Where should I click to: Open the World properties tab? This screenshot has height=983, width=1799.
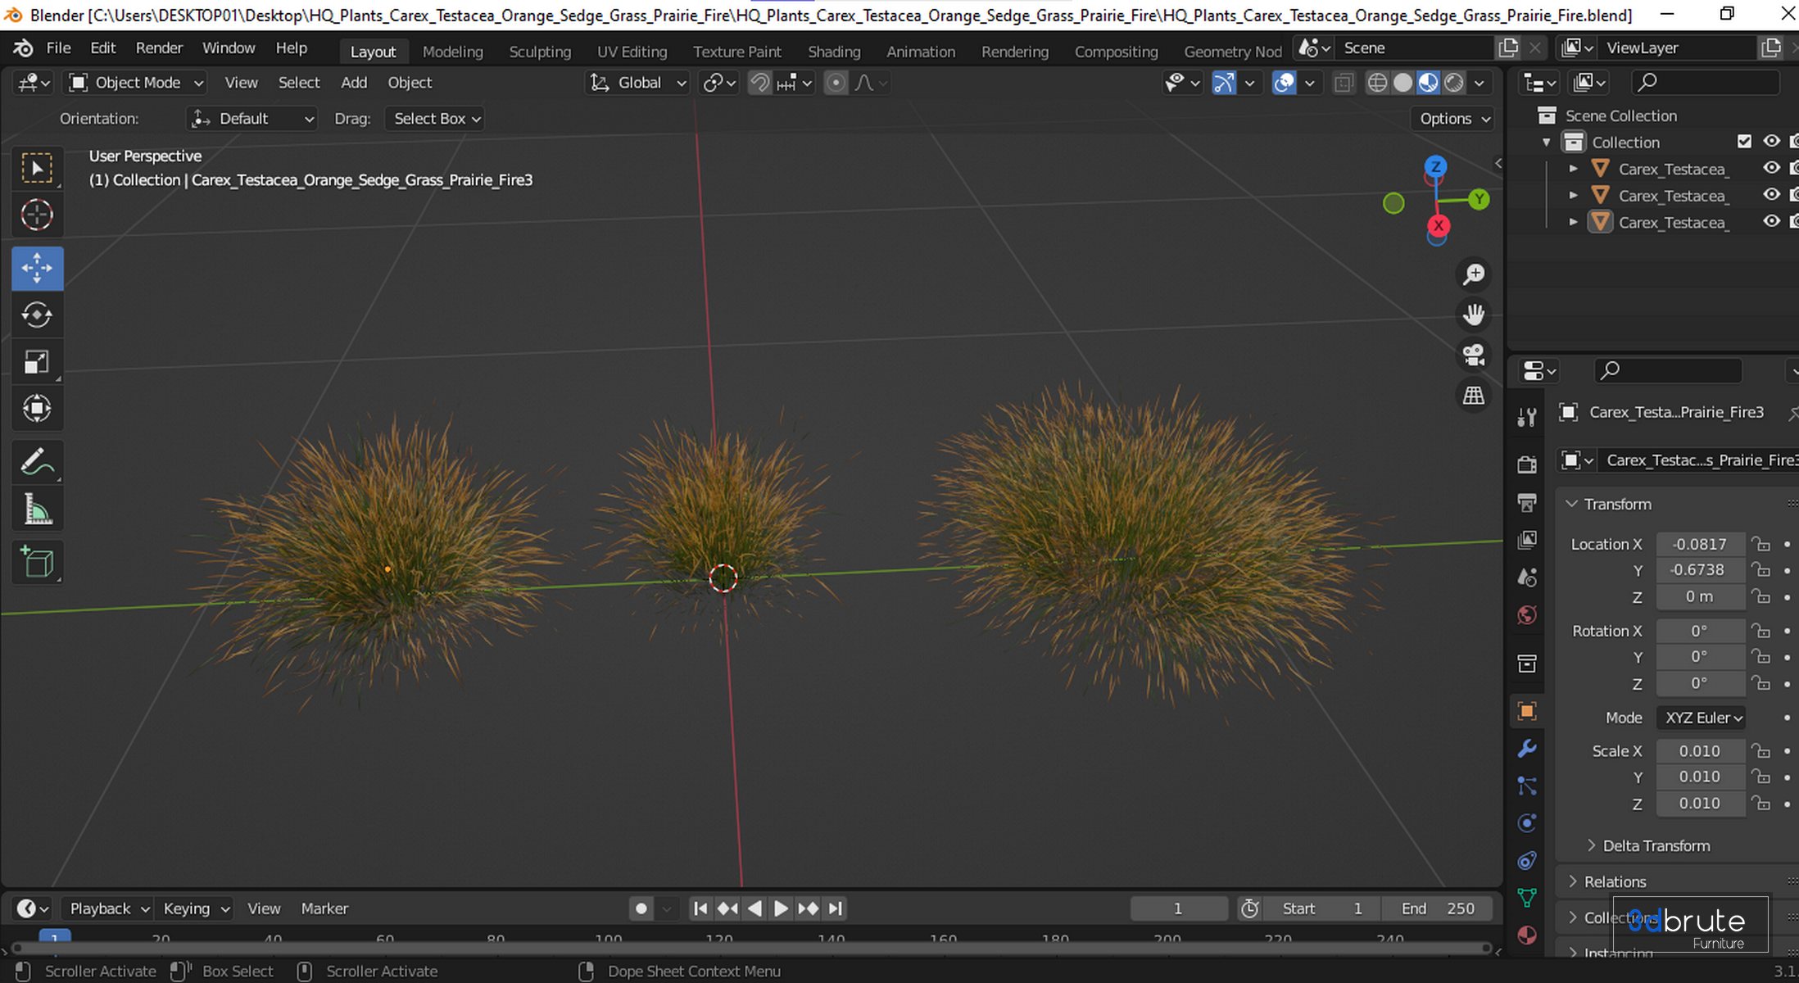click(x=1527, y=615)
